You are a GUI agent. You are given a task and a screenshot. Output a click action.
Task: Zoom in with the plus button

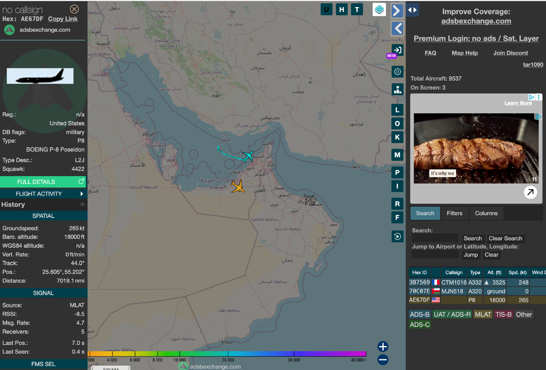383,347
